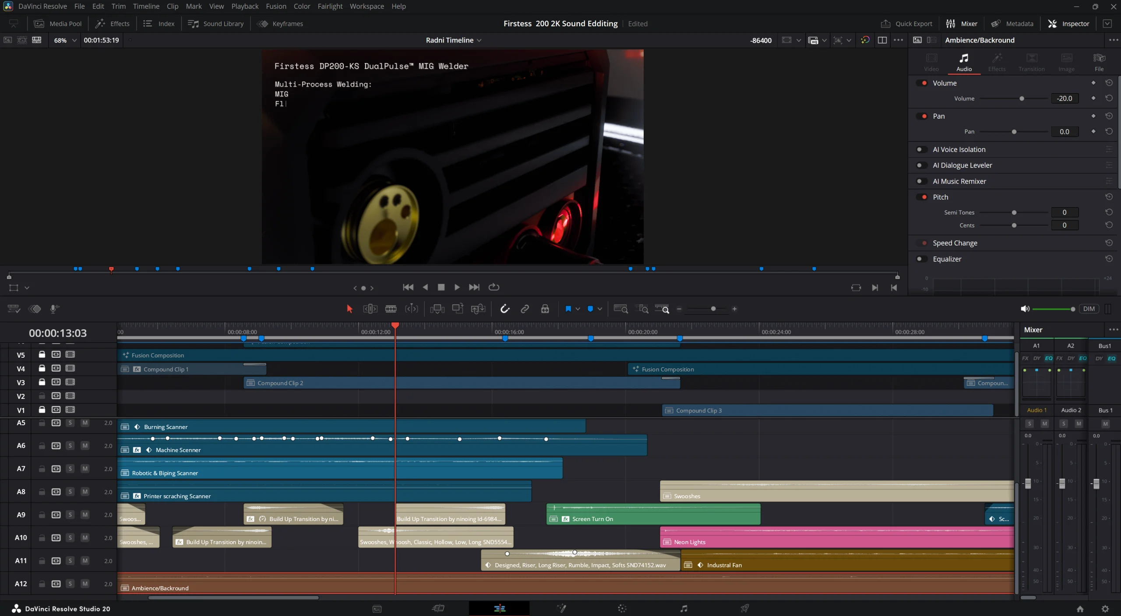1121x616 pixels.
Task: Click the Custom Zoom icon
Action: point(662,309)
